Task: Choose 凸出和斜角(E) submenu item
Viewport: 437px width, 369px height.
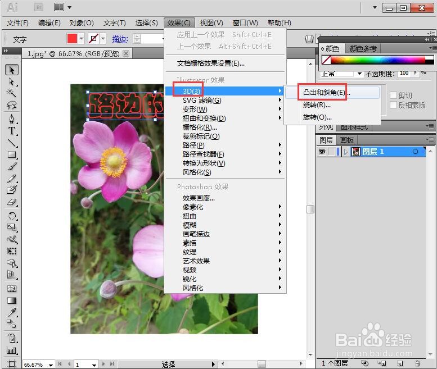Action: tap(332, 93)
